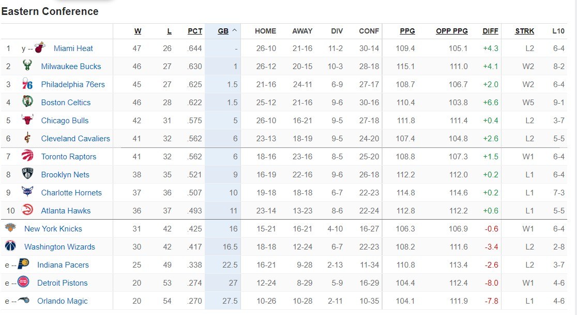Open the Washington Wizards team link

[59, 246]
